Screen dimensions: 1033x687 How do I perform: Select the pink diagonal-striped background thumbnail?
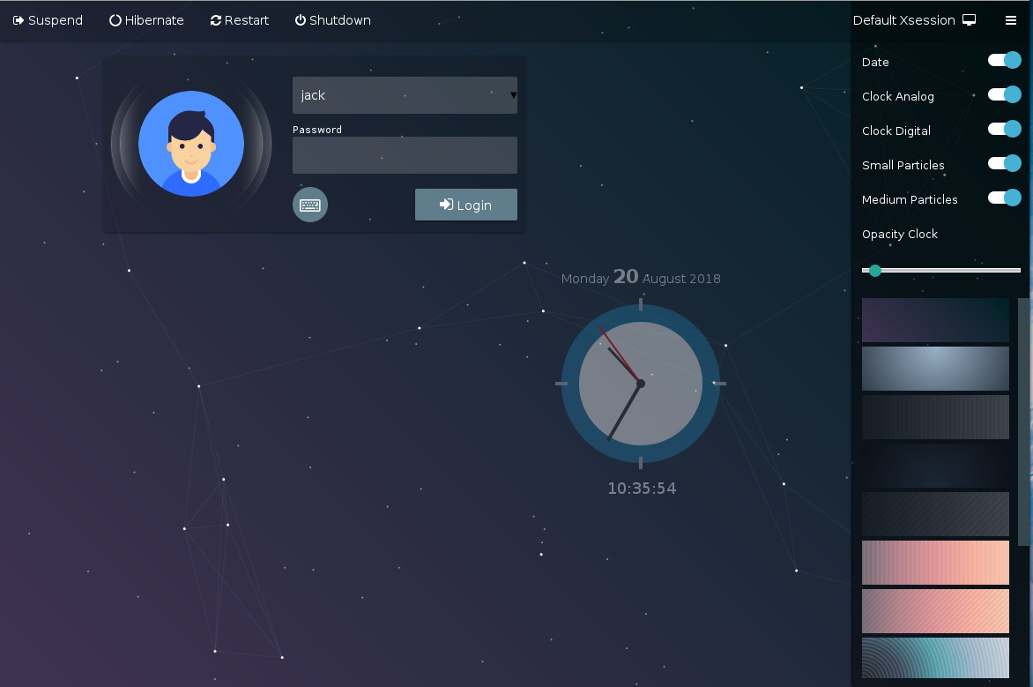[935, 610]
